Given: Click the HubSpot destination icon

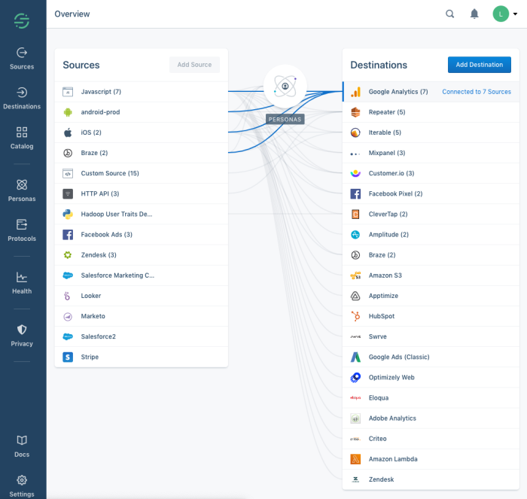Looking at the screenshot, I should pos(355,316).
